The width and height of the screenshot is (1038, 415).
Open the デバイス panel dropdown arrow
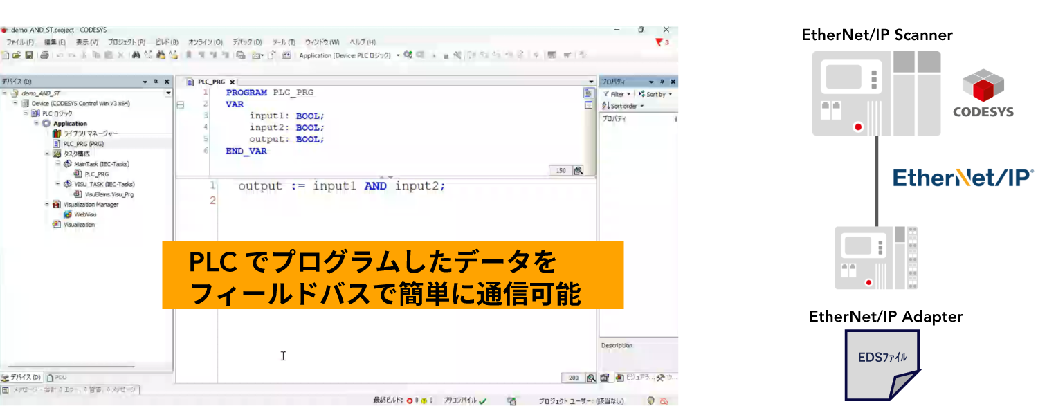(145, 82)
